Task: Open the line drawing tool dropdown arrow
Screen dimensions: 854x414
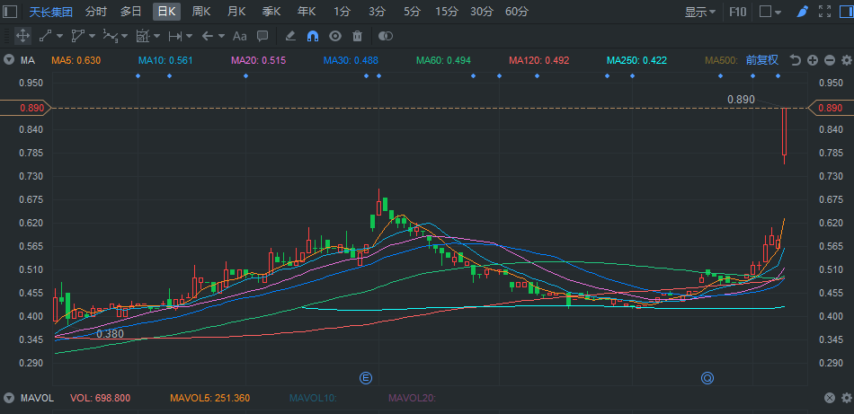Action: pos(60,36)
